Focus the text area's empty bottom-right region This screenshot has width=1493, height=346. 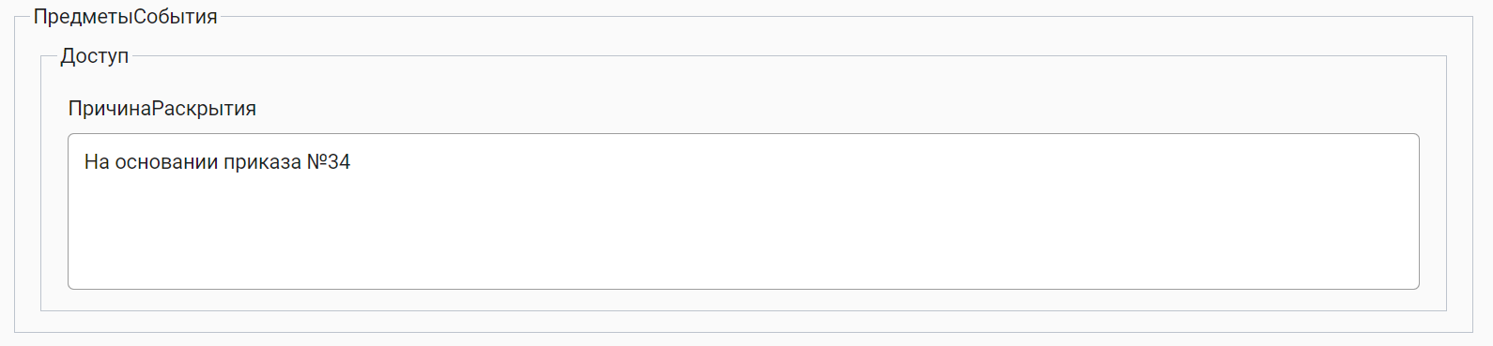[1315, 263]
